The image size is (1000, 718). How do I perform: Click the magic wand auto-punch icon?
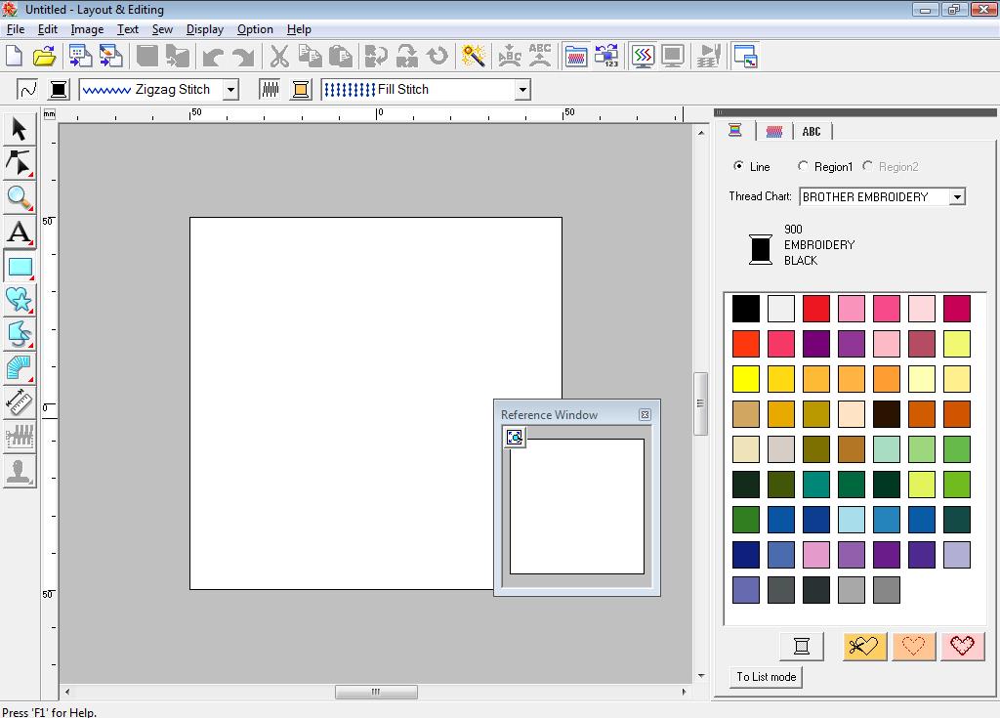[x=474, y=56]
